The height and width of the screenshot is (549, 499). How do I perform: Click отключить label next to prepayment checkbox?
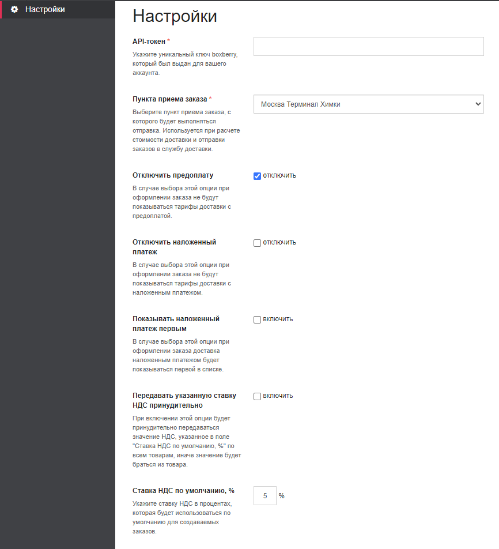click(279, 175)
